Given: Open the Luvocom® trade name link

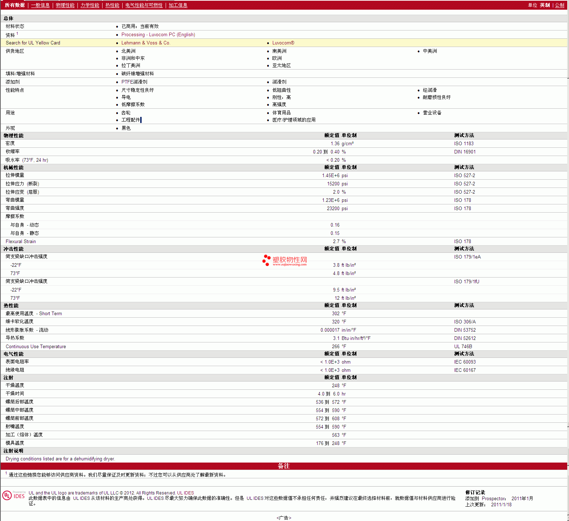Looking at the screenshot, I should point(283,43).
